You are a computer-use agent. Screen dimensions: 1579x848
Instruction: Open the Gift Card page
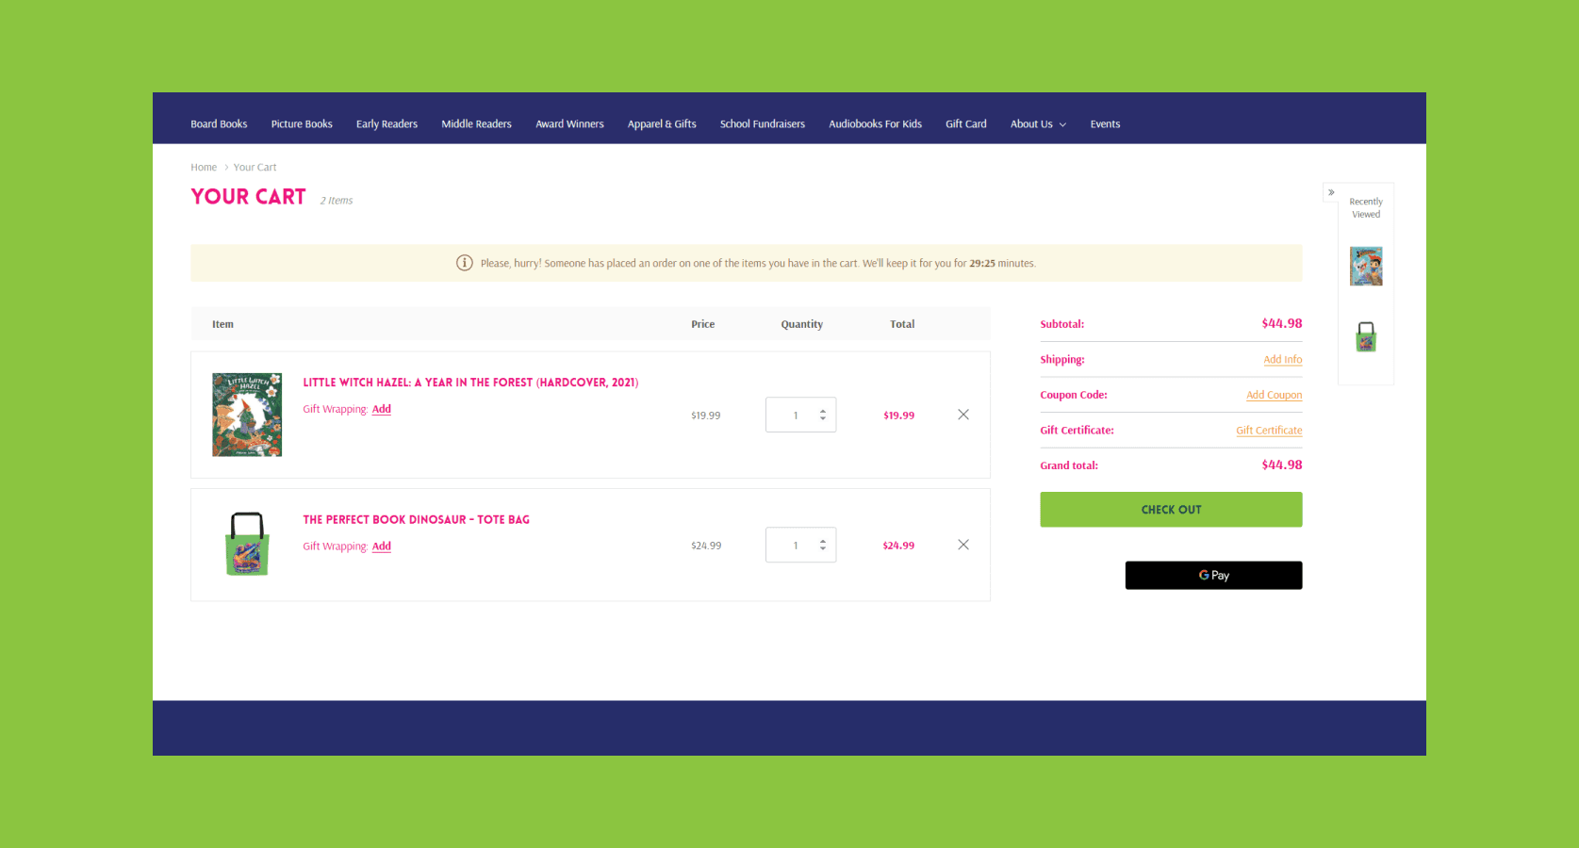click(x=966, y=124)
